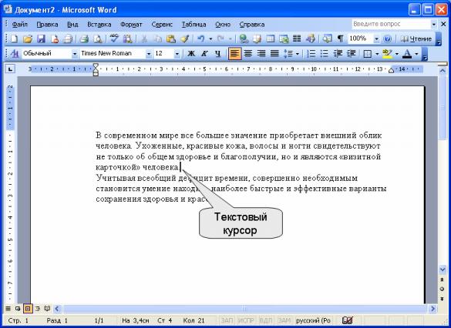Image resolution: width=451 pixels, height=328 pixels.
Task: Center the paragraph text
Action: pos(248,54)
